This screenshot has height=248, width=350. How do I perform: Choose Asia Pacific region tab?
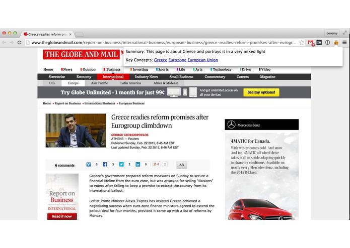click(x=99, y=83)
